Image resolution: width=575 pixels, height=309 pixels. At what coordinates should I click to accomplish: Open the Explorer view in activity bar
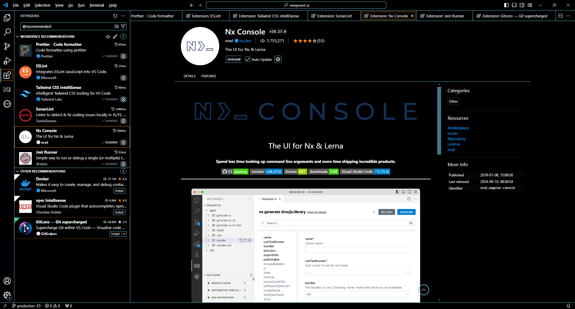click(x=7, y=18)
